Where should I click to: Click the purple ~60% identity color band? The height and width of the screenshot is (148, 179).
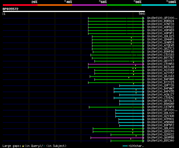[89, 5]
